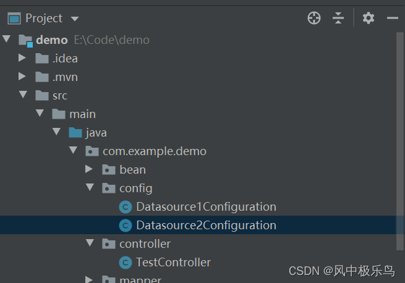Click the E:\Code\demo path text
This screenshot has height=283, width=405.
[111, 40]
